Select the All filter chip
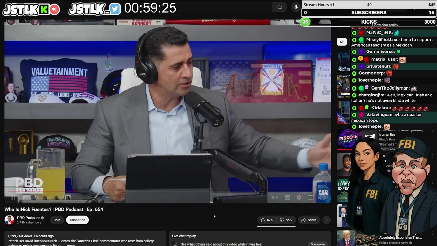Image resolution: width=437 pixels, height=246 pixels. (x=341, y=42)
